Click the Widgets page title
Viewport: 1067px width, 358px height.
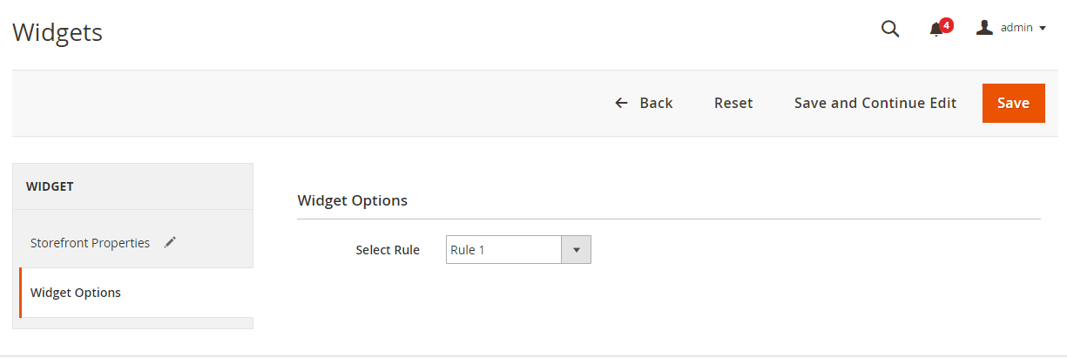[x=57, y=33]
